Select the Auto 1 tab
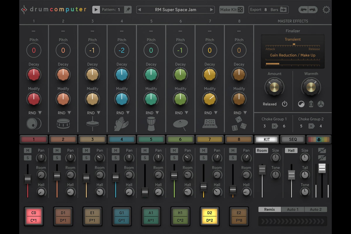 (292, 209)
